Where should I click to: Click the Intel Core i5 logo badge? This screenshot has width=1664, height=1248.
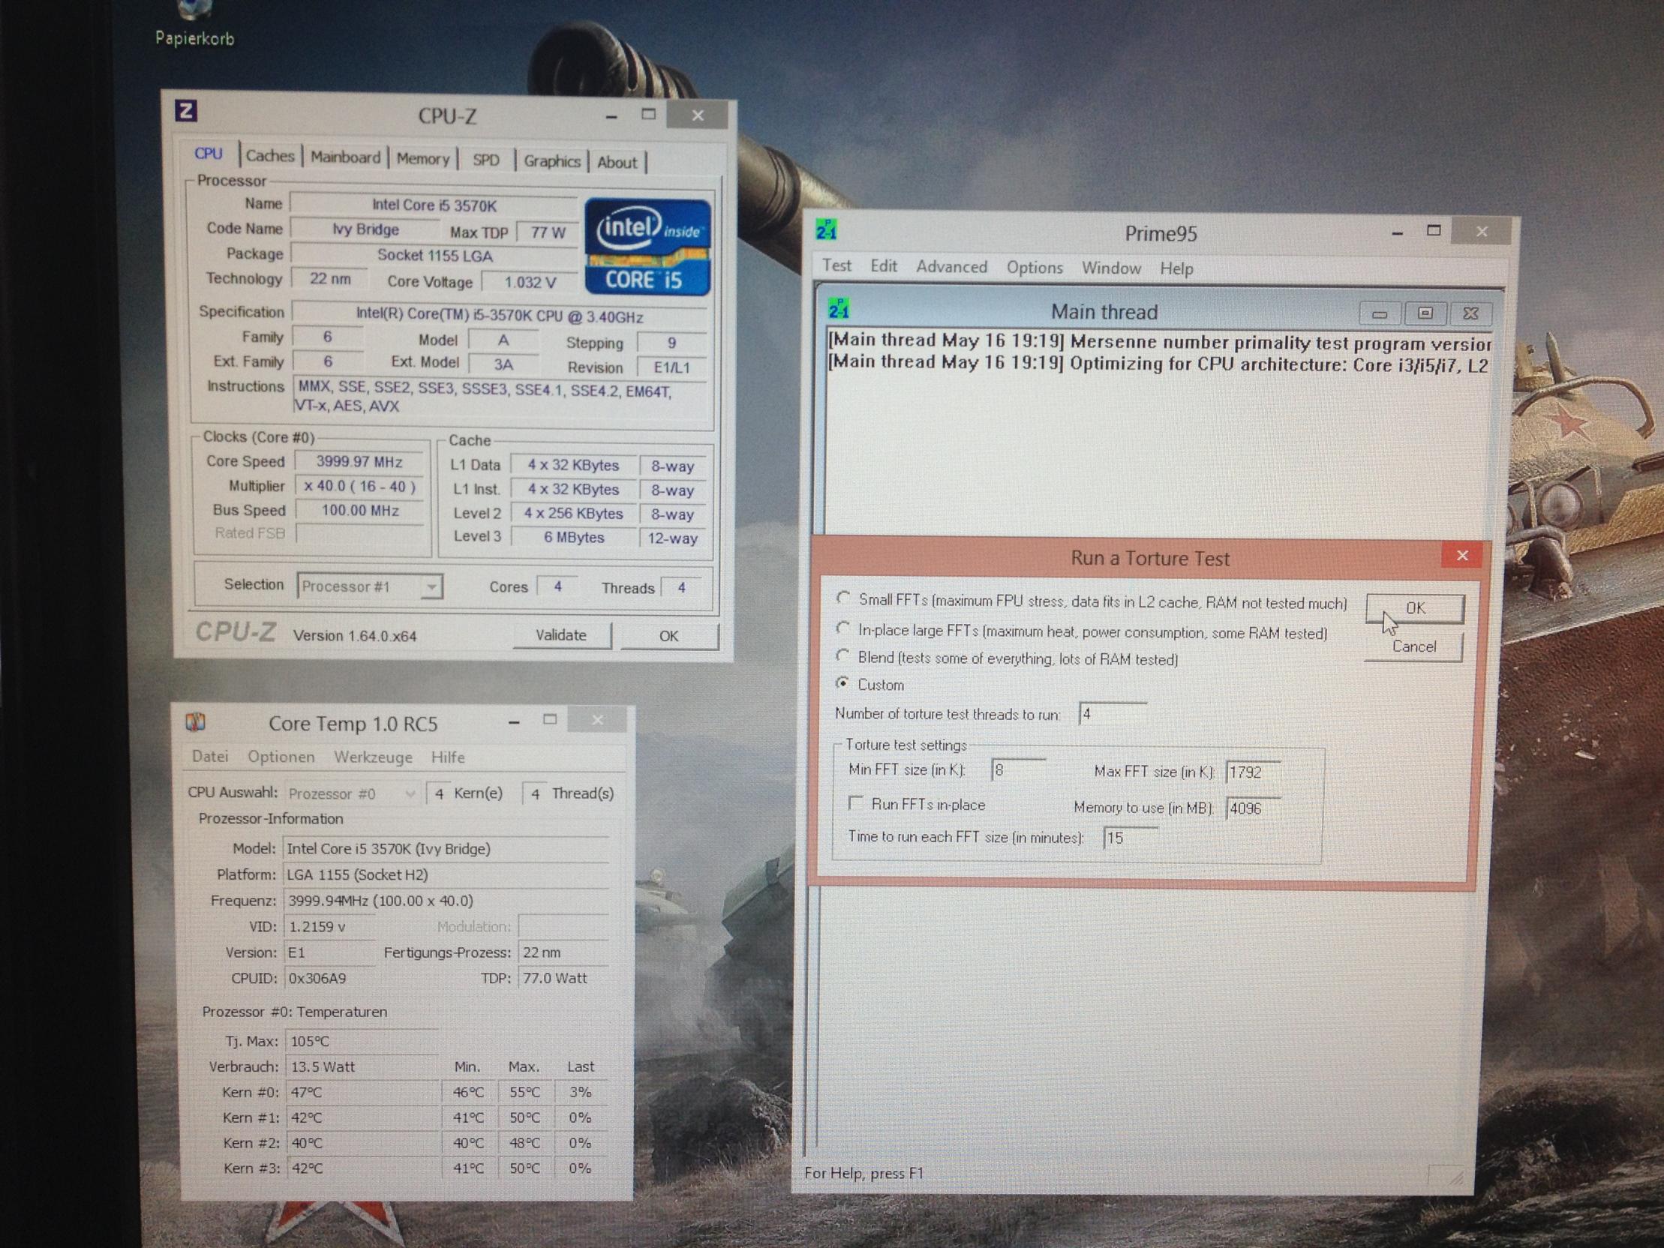point(647,247)
